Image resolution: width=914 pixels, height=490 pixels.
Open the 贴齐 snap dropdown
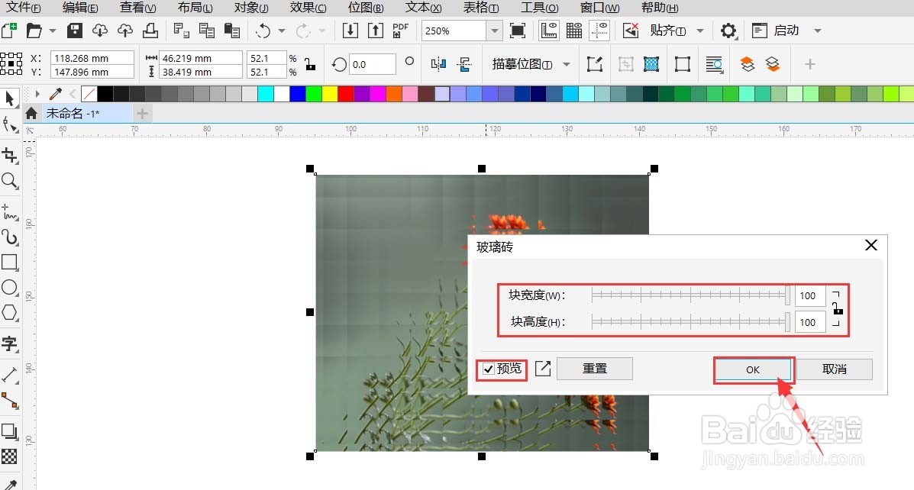[699, 31]
